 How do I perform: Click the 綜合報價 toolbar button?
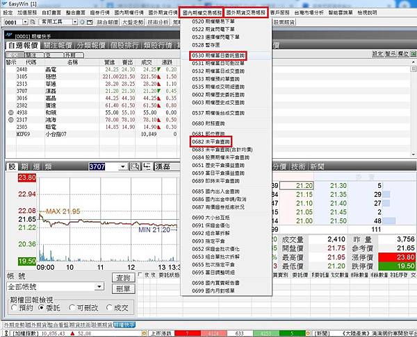pos(107,22)
